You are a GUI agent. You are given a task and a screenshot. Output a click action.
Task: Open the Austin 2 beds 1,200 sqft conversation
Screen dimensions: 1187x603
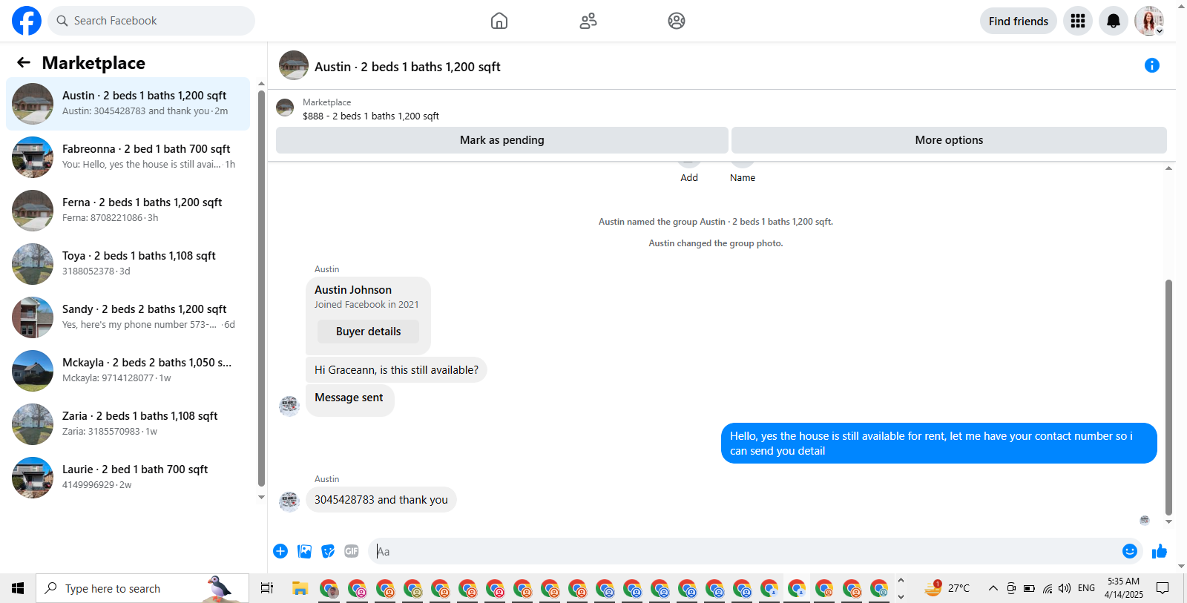point(128,104)
